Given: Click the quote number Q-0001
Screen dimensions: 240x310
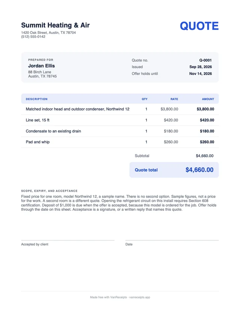Looking at the screenshot, I should tap(205, 60).
